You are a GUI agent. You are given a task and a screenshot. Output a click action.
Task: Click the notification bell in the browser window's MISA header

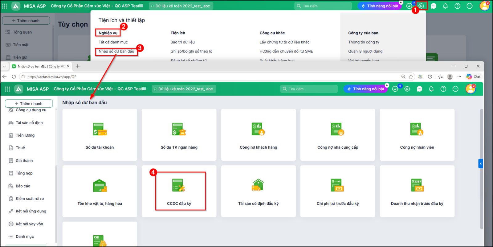pos(431,89)
